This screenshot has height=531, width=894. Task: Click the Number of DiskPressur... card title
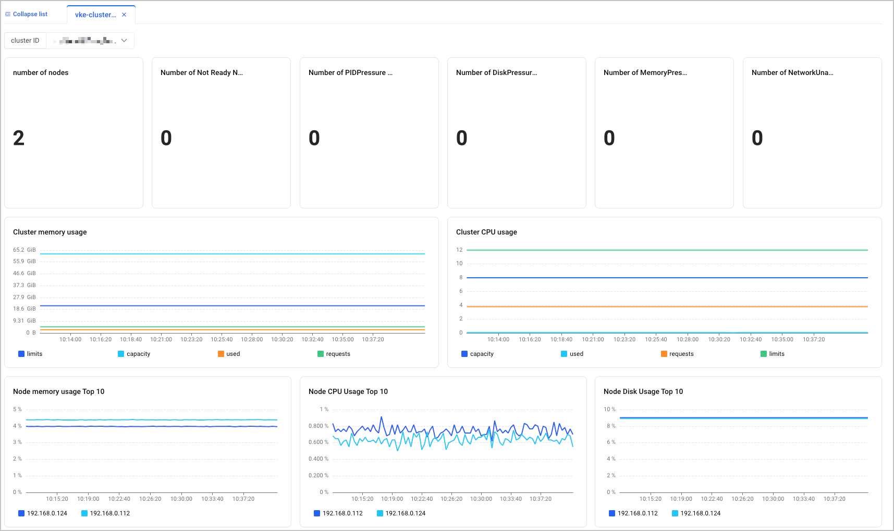(x=496, y=72)
